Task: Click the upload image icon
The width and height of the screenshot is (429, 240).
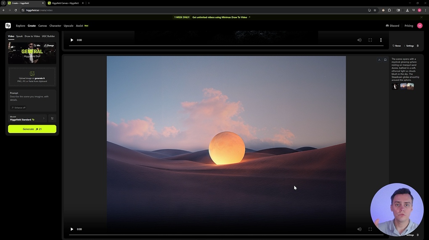Action: (32, 73)
